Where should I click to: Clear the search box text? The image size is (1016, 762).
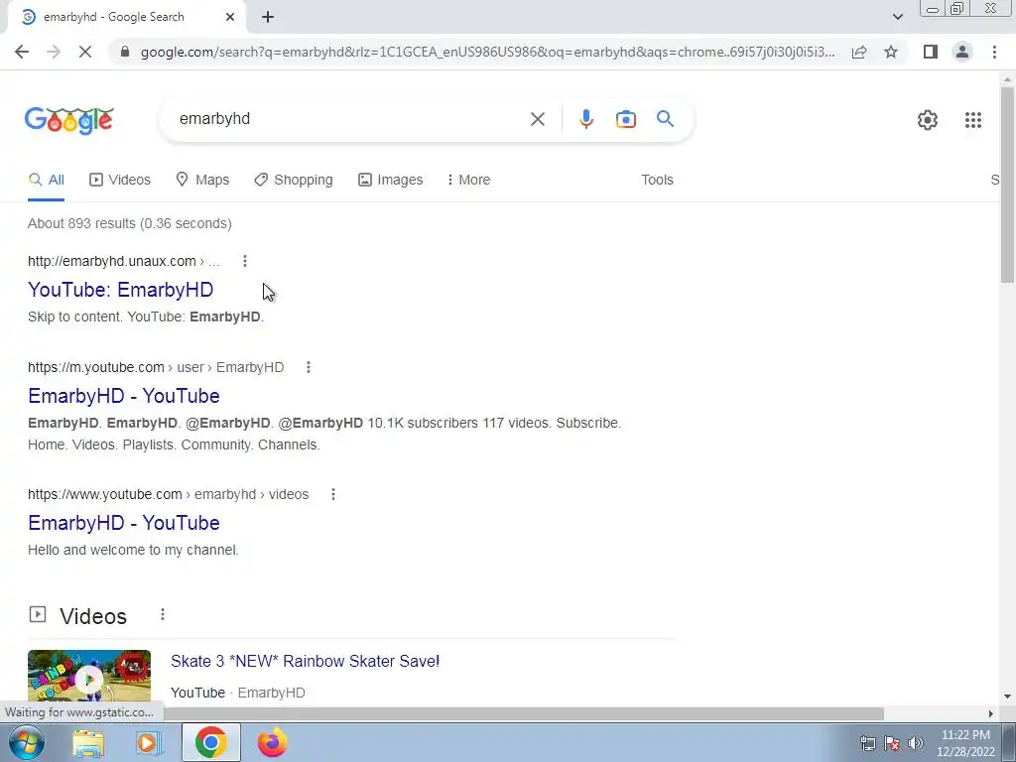coord(537,119)
